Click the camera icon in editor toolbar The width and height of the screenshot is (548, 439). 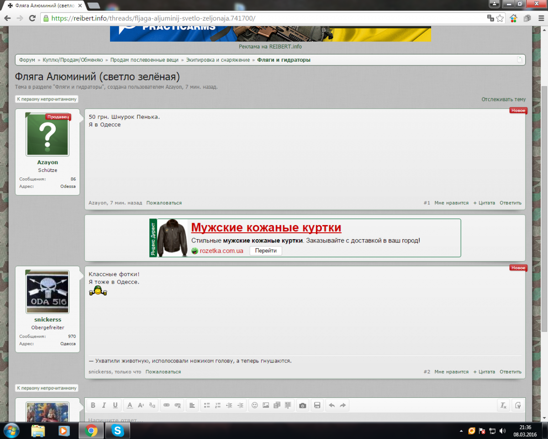302,405
